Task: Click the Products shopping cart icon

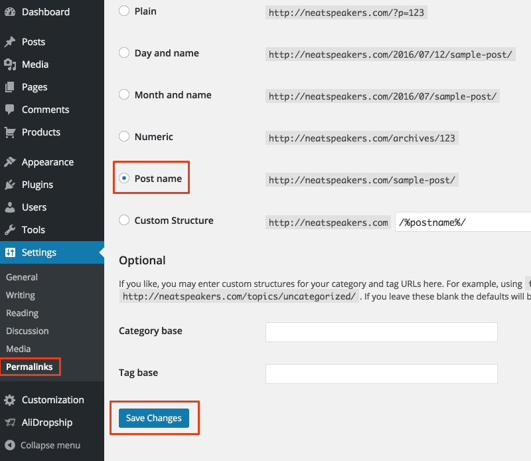Action: (x=10, y=132)
